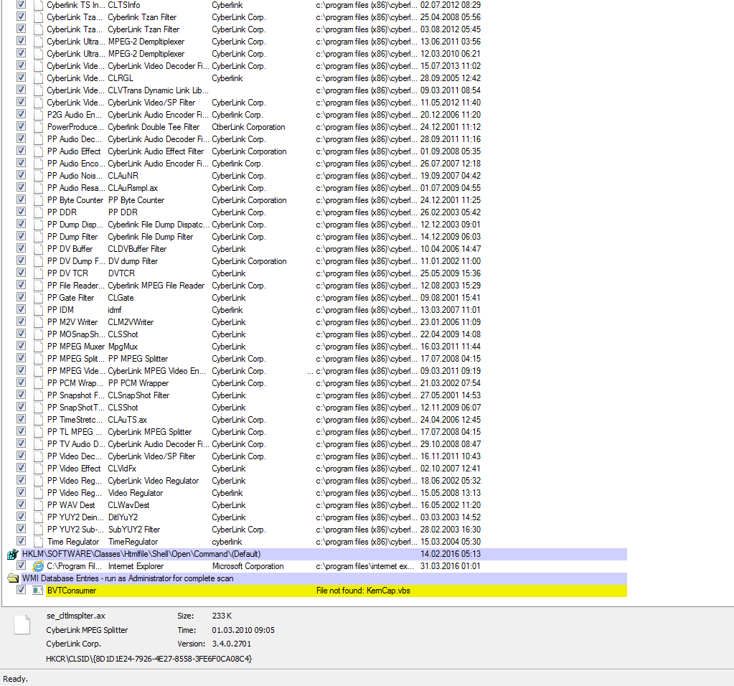The height and width of the screenshot is (686, 734).
Task: Toggle the checkbox for PP TimeStretc...
Action: (x=21, y=419)
